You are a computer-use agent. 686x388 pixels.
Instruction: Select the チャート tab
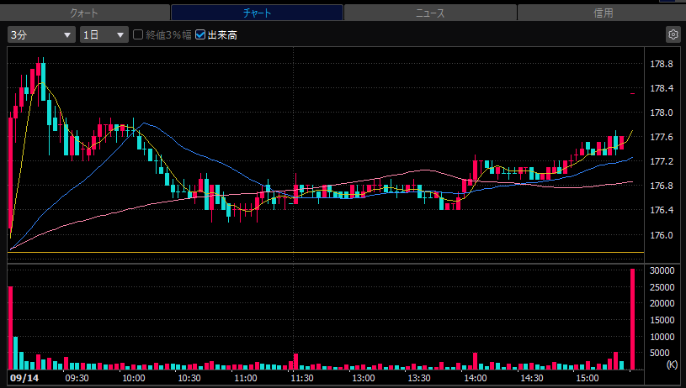(x=257, y=13)
